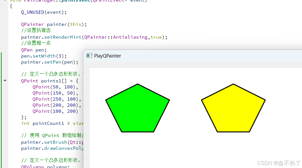Viewport: 302px width, 168px height.
Task: Click the painter.drawConvexPoly code line
Action: [52, 148]
